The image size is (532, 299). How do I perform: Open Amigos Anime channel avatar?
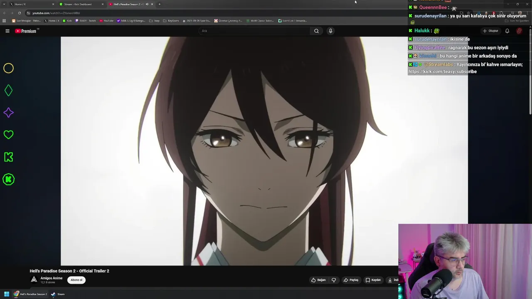(34, 279)
